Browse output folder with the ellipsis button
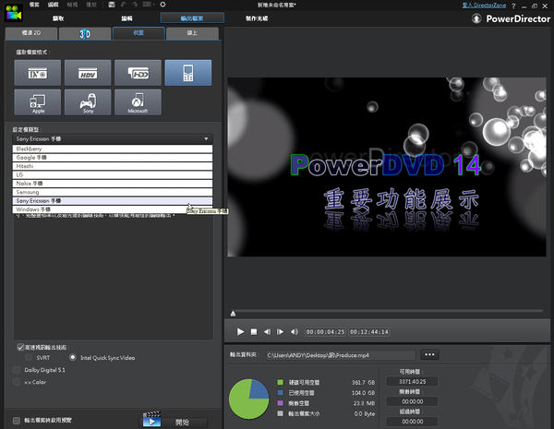This screenshot has width=554, height=429. pos(429,354)
